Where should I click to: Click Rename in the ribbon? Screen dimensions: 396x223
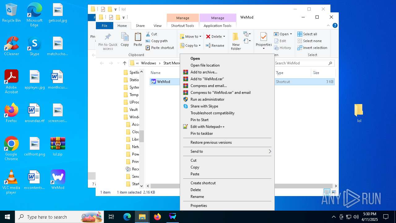point(215,46)
